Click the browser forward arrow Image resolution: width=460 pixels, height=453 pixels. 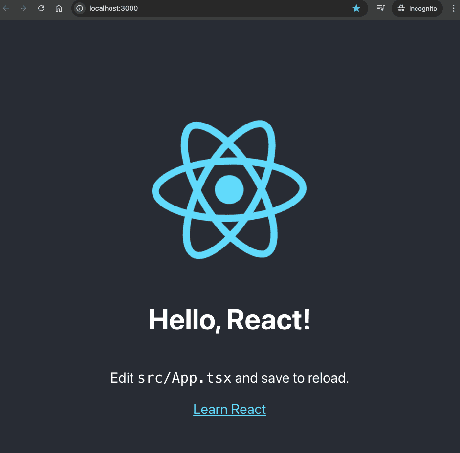tap(23, 8)
